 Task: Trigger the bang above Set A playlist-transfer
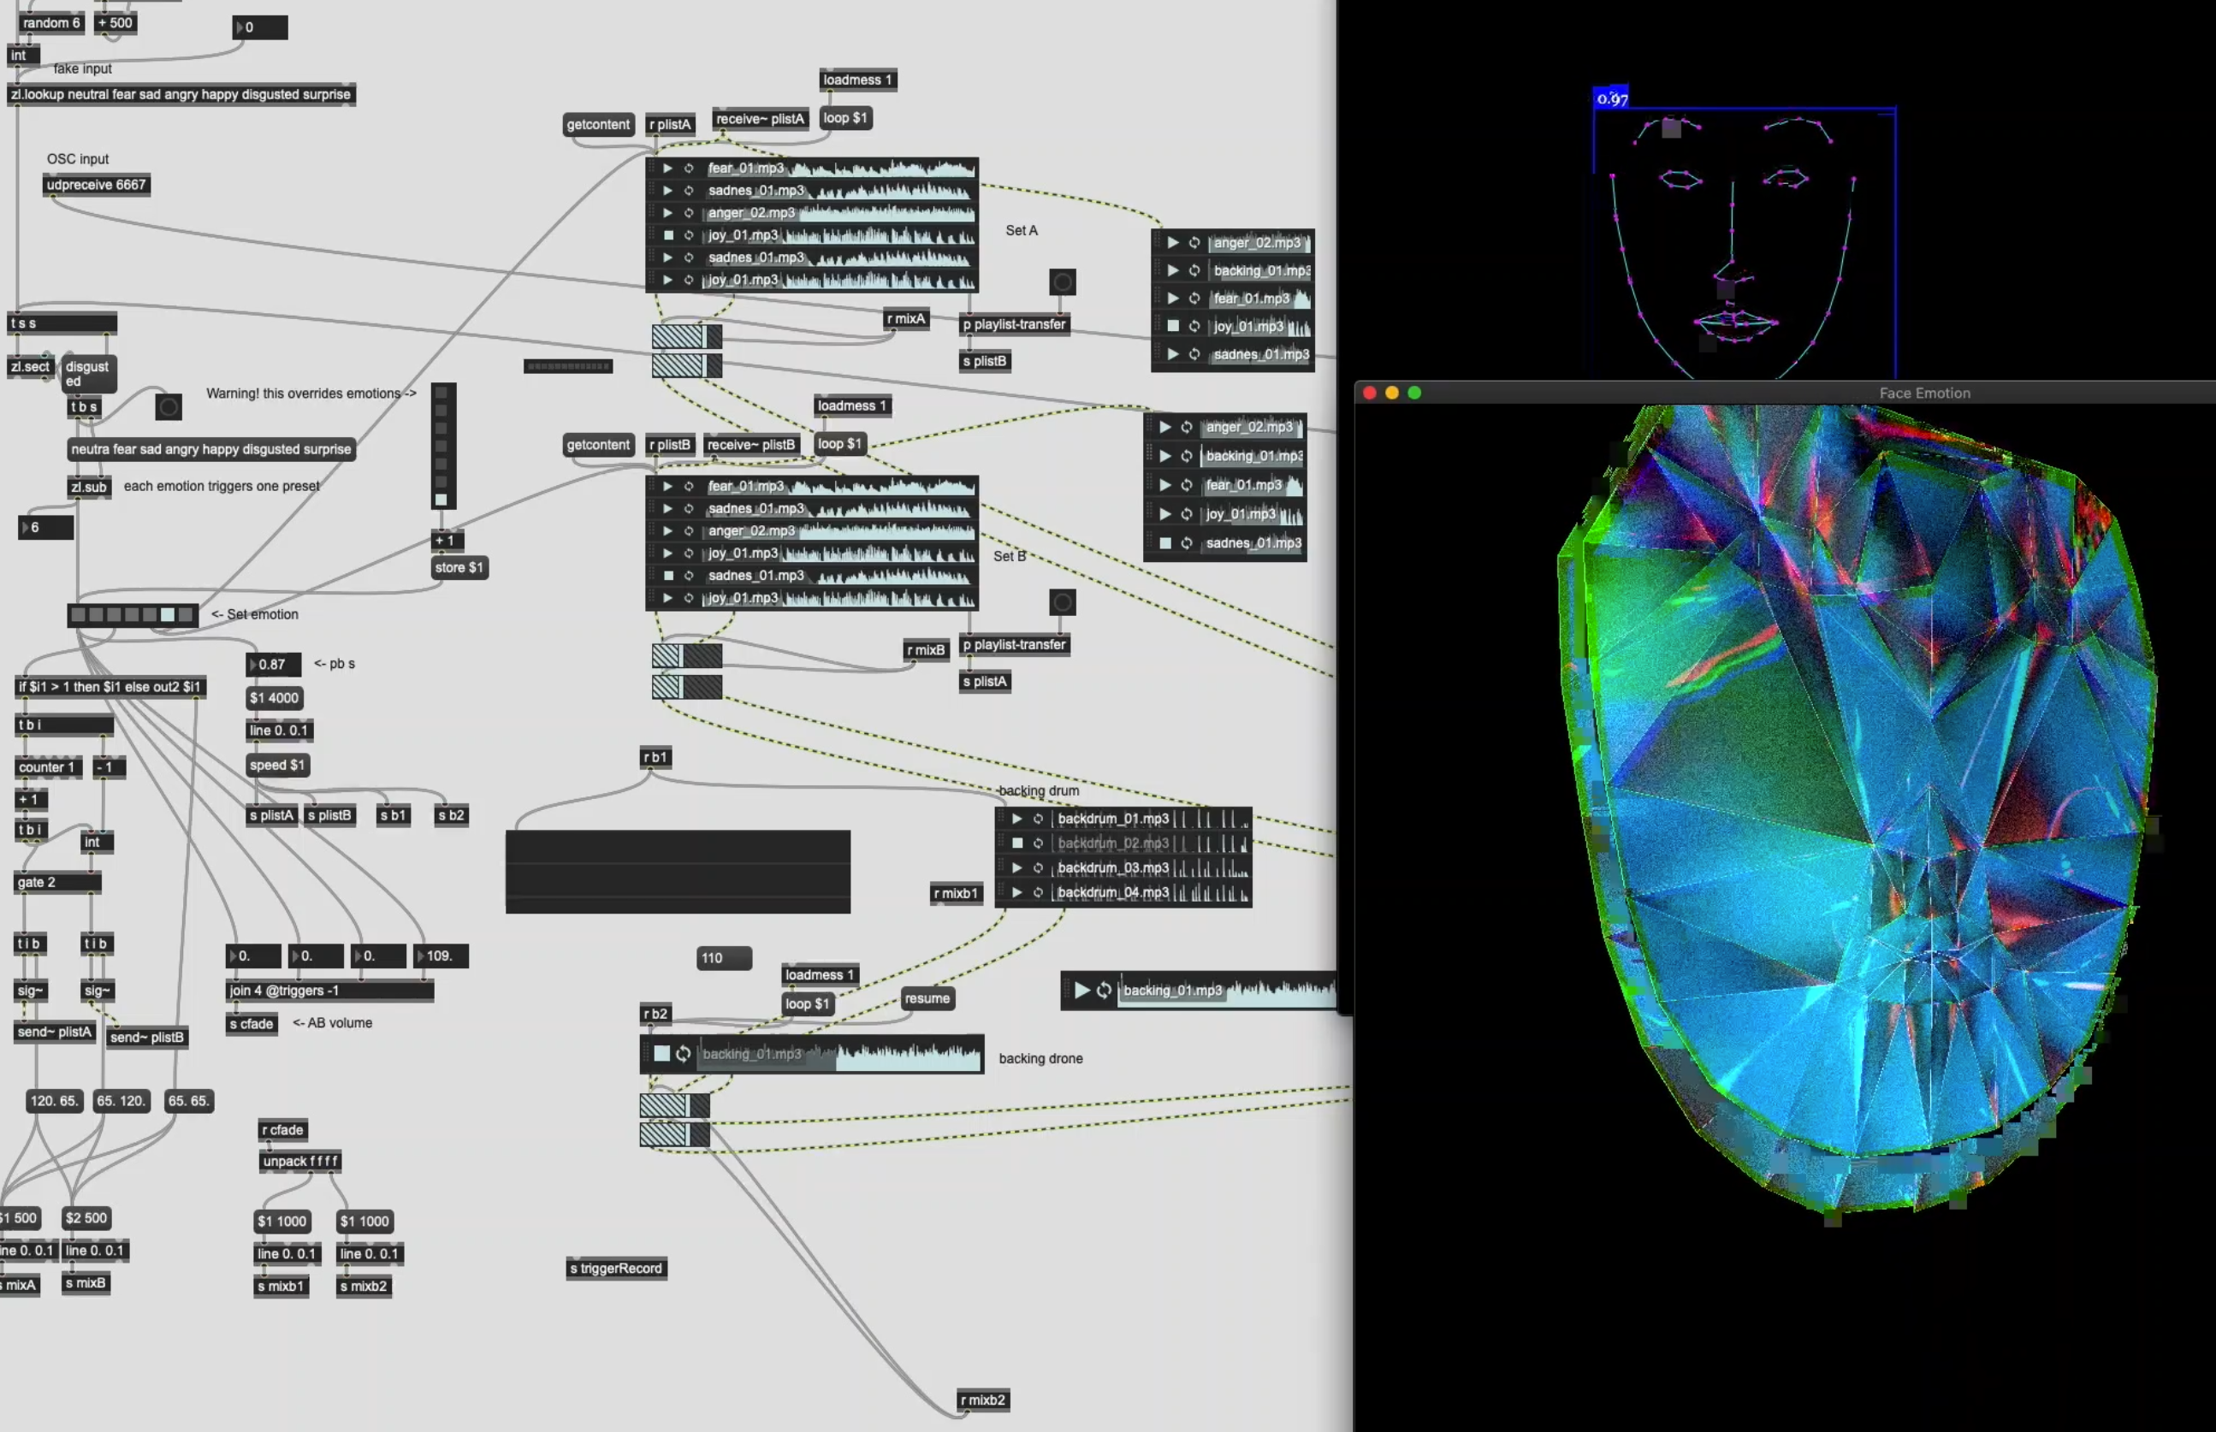click(1062, 281)
